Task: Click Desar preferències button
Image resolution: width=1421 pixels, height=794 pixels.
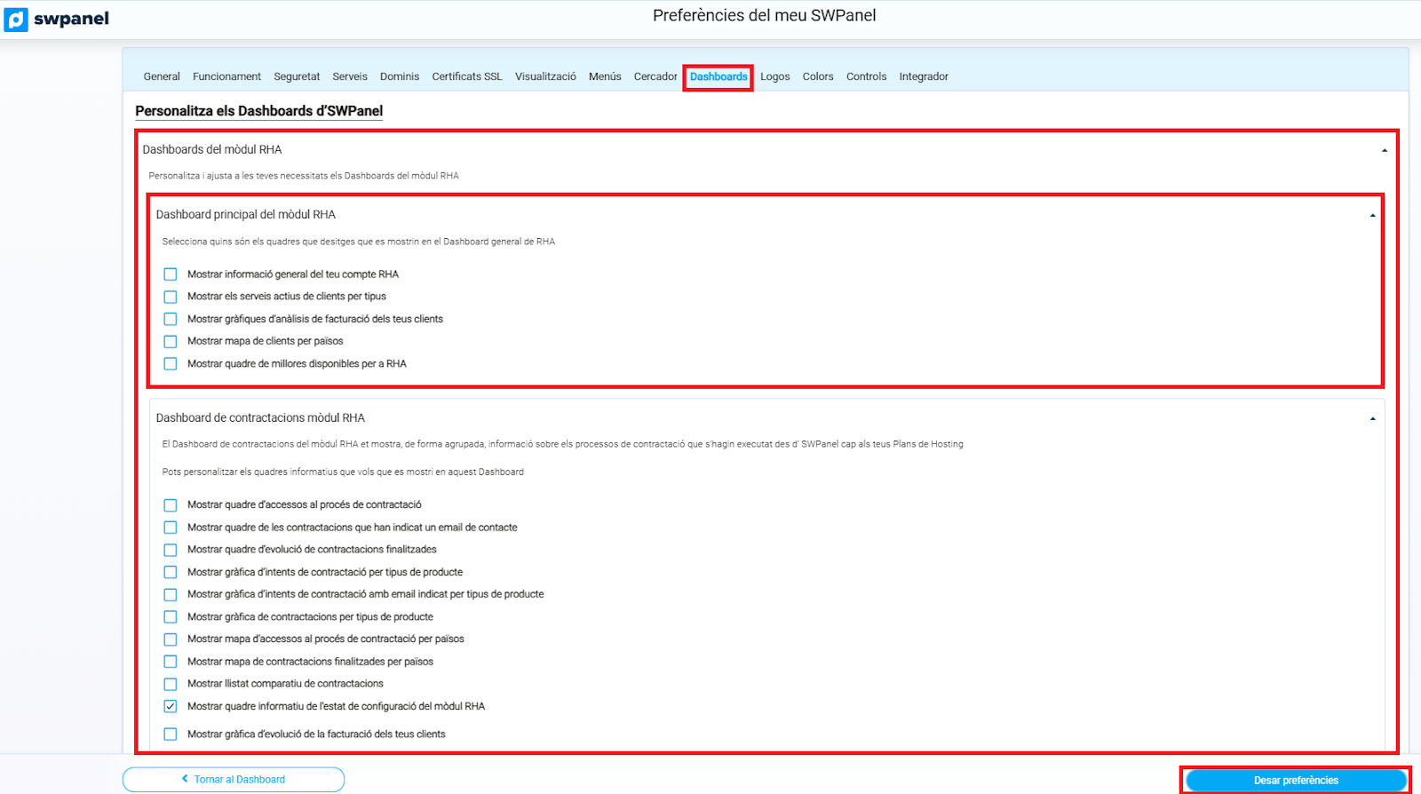Action: pyautogui.click(x=1295, y=780)
